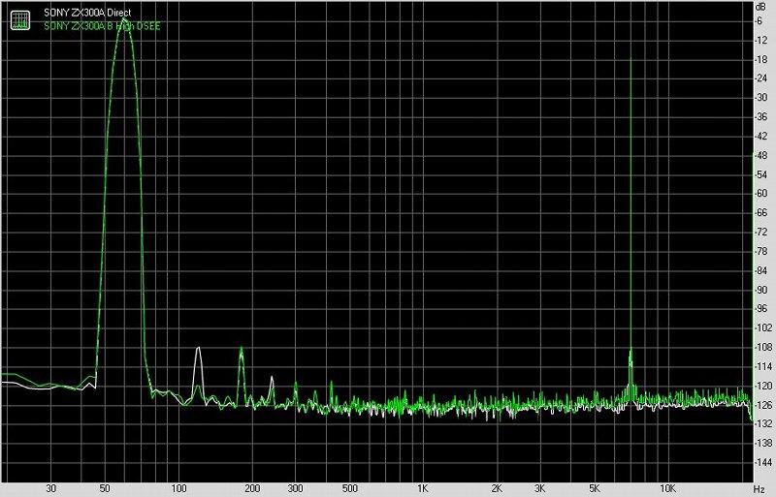Click the spectrum graph icon beside the legend

[18, 19]
